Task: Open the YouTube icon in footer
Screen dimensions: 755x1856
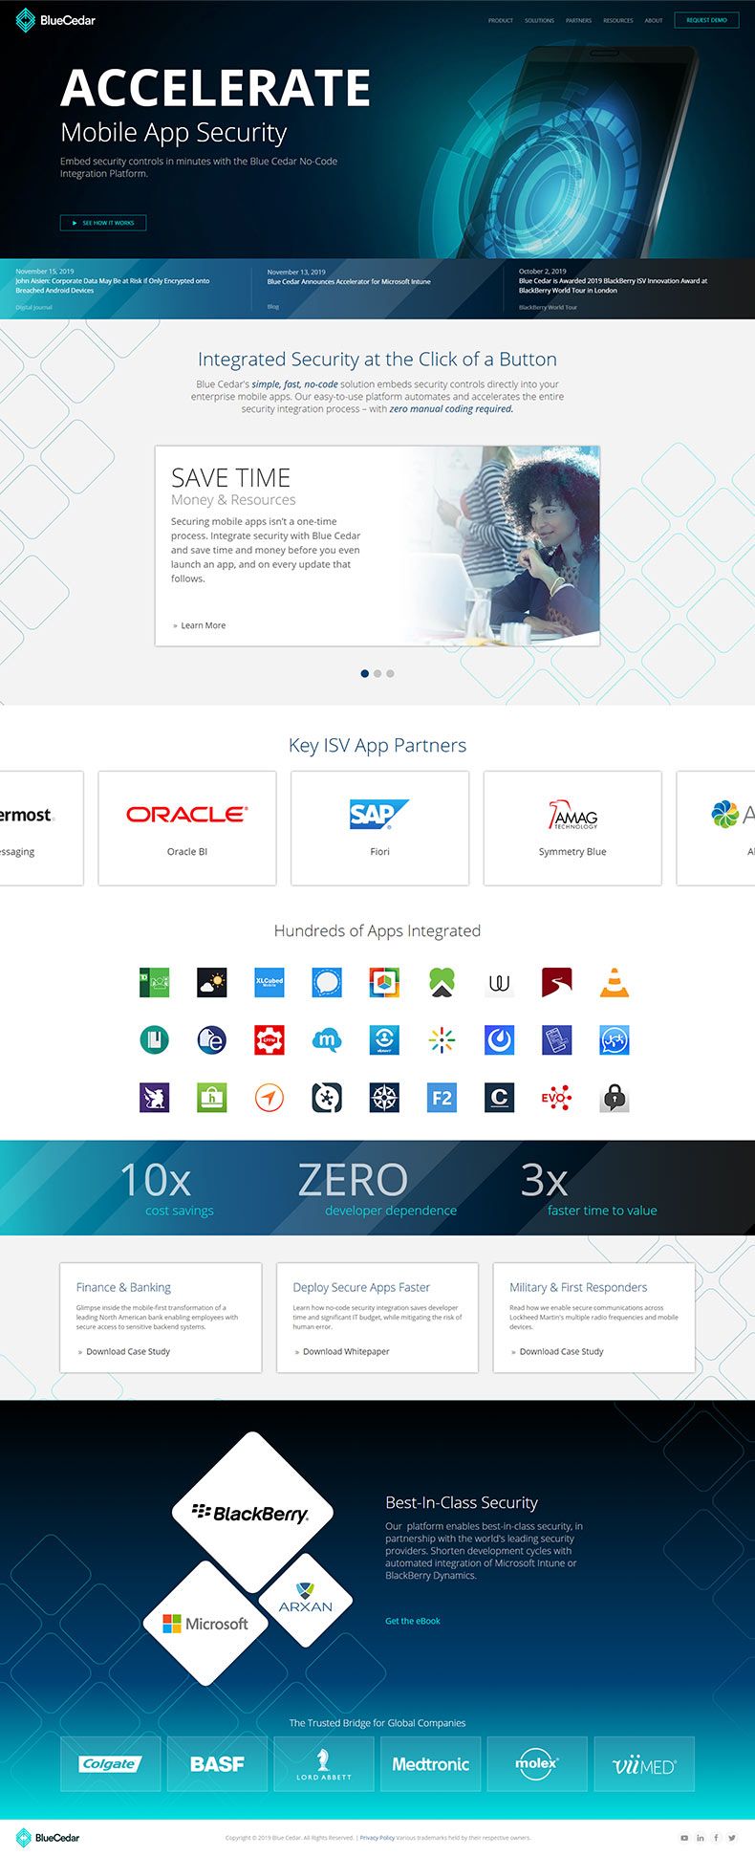Action: click(x=683, y=1838)
